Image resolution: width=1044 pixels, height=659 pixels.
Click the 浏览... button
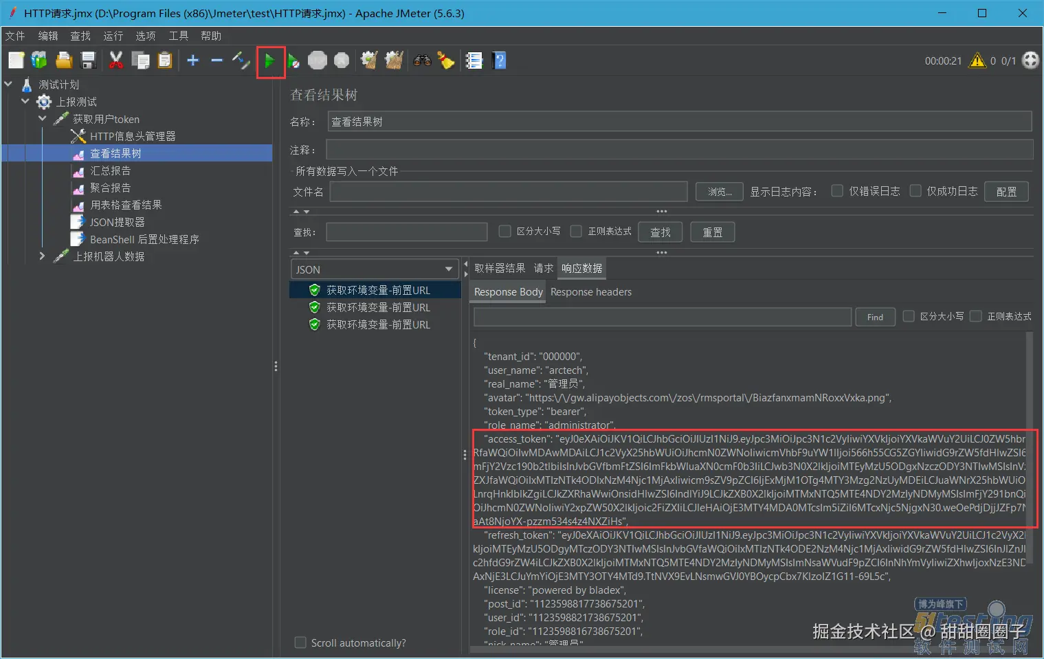click(720, 192)
